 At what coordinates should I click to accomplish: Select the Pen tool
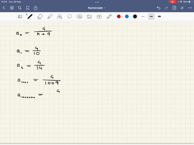[30, 17]
